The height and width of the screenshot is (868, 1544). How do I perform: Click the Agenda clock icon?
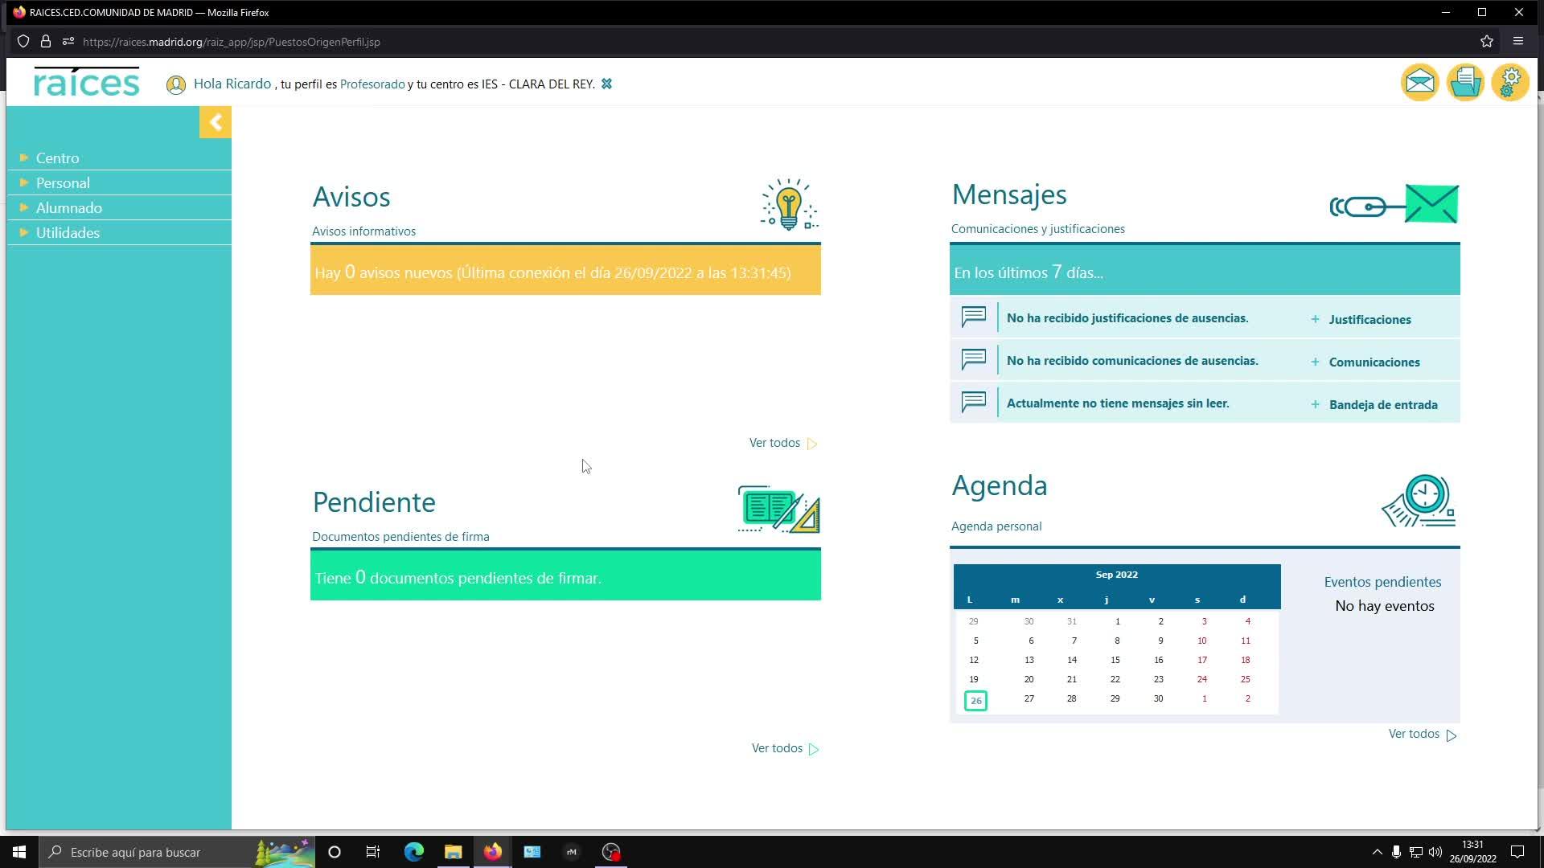1420,502
